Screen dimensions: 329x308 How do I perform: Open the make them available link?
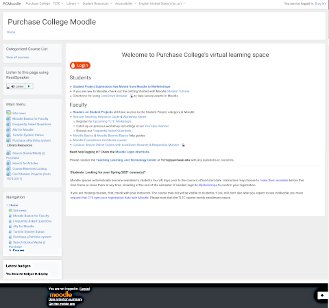click(274, 180)
